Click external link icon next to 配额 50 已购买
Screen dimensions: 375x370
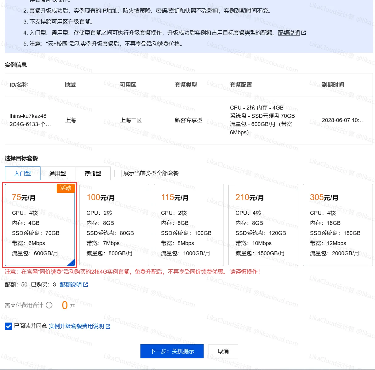86,285
